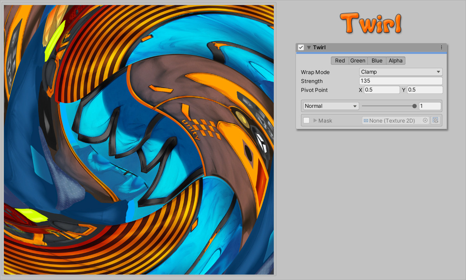
Task: Click the blend amount value field
Action: coord(430,106)
